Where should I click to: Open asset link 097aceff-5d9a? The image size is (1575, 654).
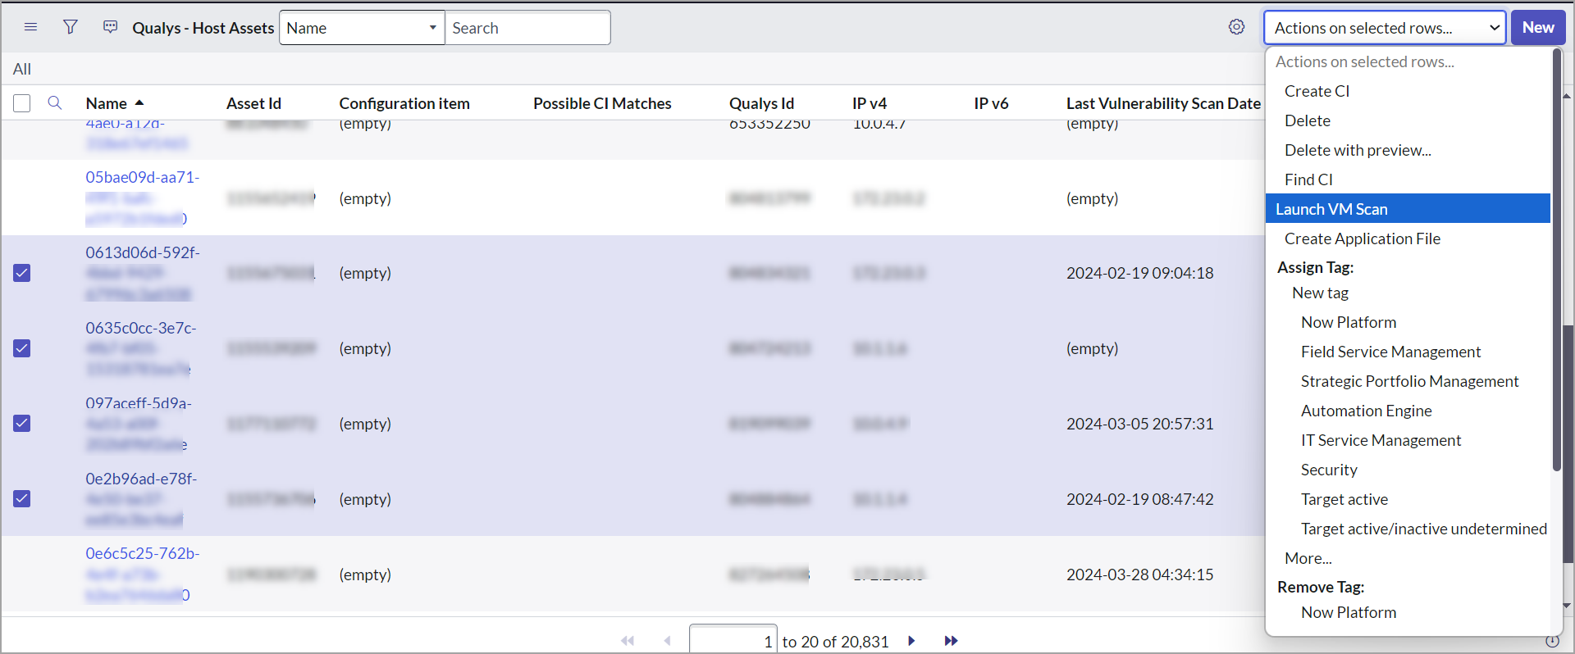pos(139,424)
